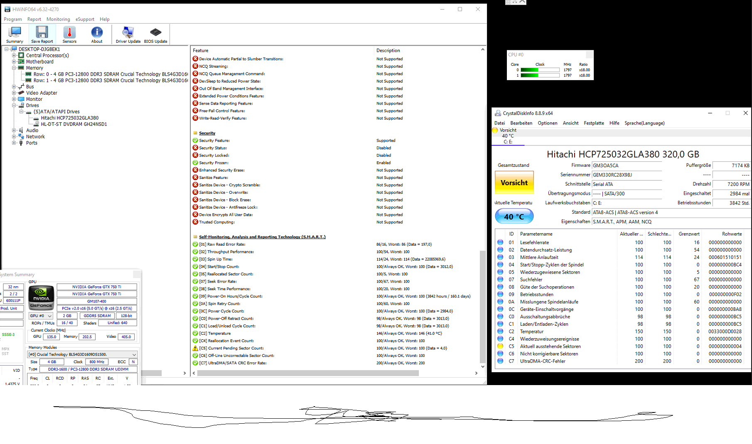Select the Row: 0 Crucial memory module tree item

pos(111,74)
